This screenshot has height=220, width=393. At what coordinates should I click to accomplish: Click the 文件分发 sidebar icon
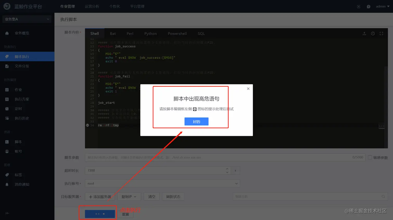(7, 66)
